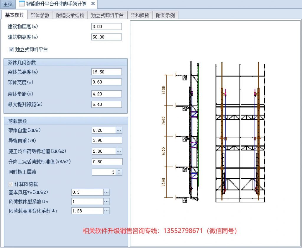This screenshot has height=248, width=302.
Task: Click the document icon beside 智能爬升平台升降脚手架计算
Action: point(22,4)
